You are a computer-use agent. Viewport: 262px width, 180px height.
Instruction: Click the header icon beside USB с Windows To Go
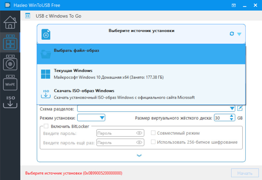(27, 16)
